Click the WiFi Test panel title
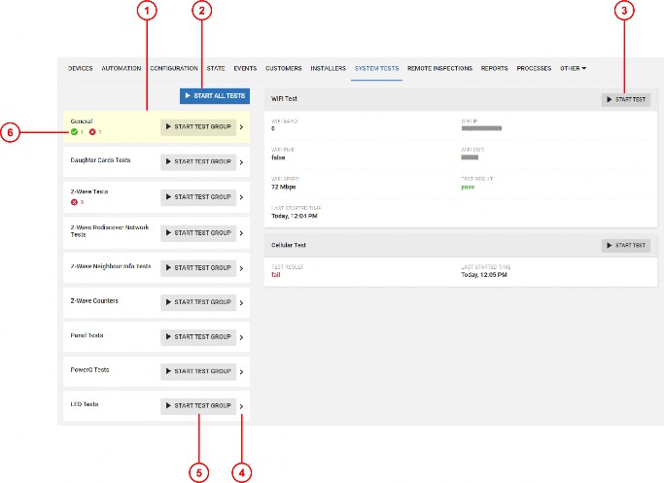Screen dimensions: 664x483 point(284,98)
